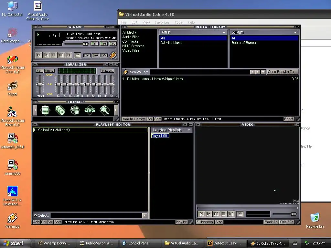Toggle Repeat in Winamp main window
Screen dimensions: 331x248
pyautogui.click(x=104, y=55)
